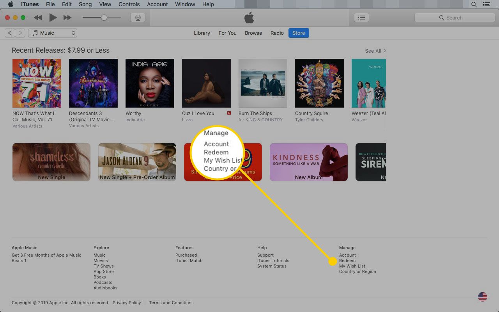Open Terms and Conditions link
499x312 pixels.
(171, 303)
